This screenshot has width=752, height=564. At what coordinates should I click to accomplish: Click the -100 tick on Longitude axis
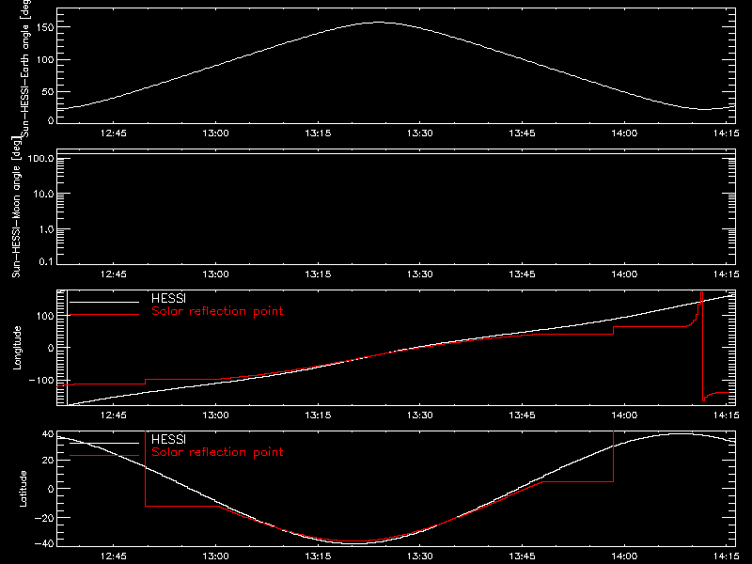(40, 381)
